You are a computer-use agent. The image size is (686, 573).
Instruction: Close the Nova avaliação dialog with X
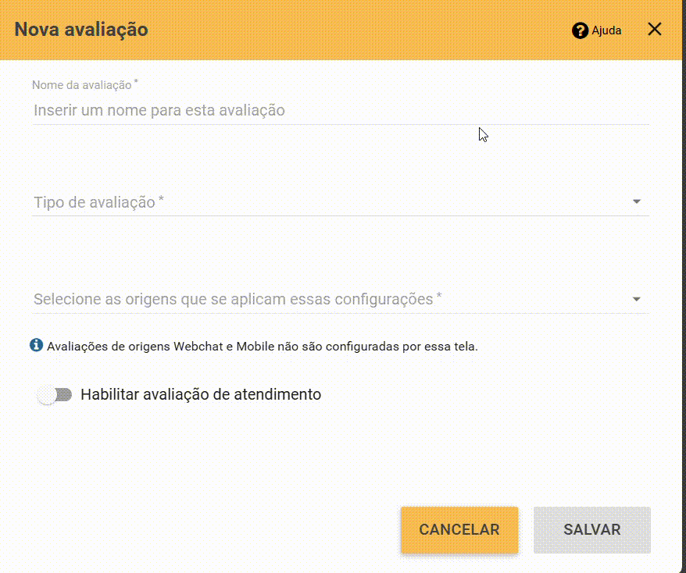[x=655, y=30]
